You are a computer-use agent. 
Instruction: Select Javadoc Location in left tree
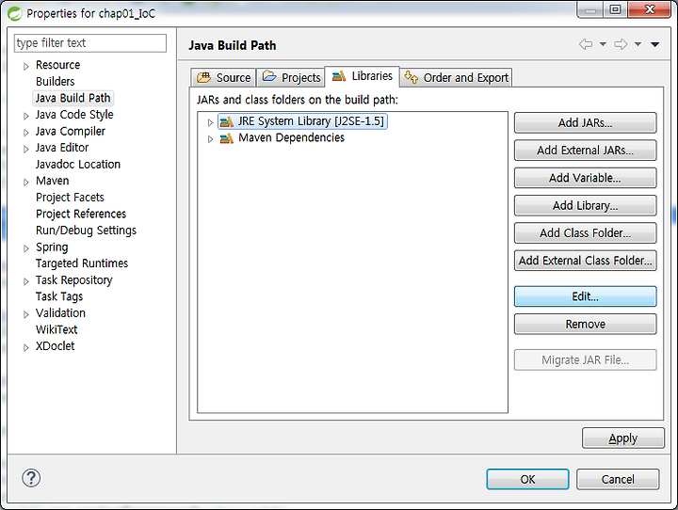coord(78,165)
